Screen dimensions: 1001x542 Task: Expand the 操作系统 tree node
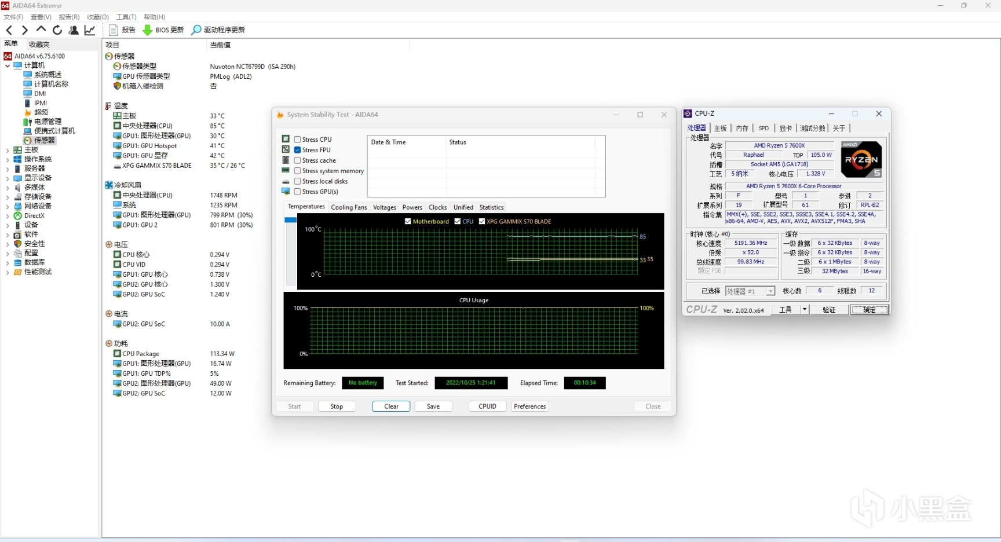[8, 159]
